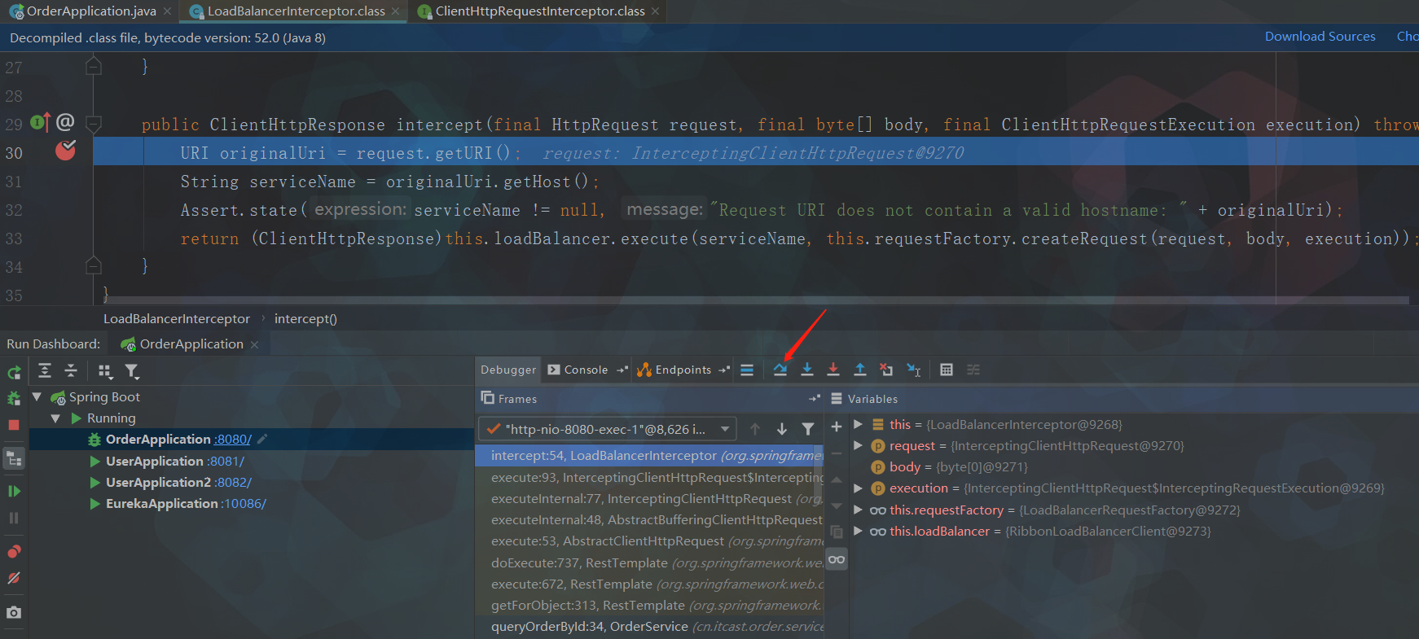
Task: Close the LoadBalancerInterceptor.class editor tab
Action: click(395, 11)
